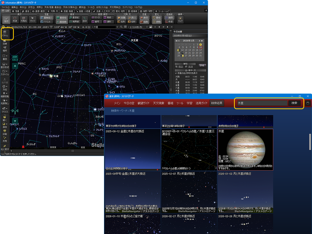Toggle 星座名 constellation names display
This screenshot has width=312, height=234.
click(62, 17)
